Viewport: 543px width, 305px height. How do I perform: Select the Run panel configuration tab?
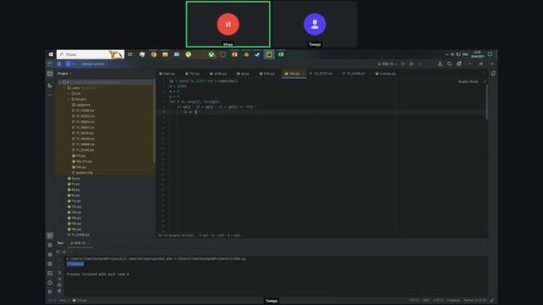click(80, 243)
